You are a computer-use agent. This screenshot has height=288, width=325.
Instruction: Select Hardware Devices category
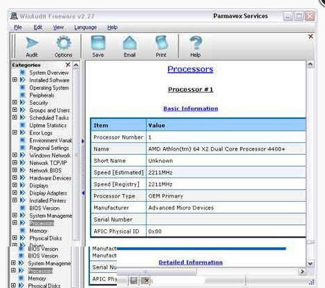[50, 178]
